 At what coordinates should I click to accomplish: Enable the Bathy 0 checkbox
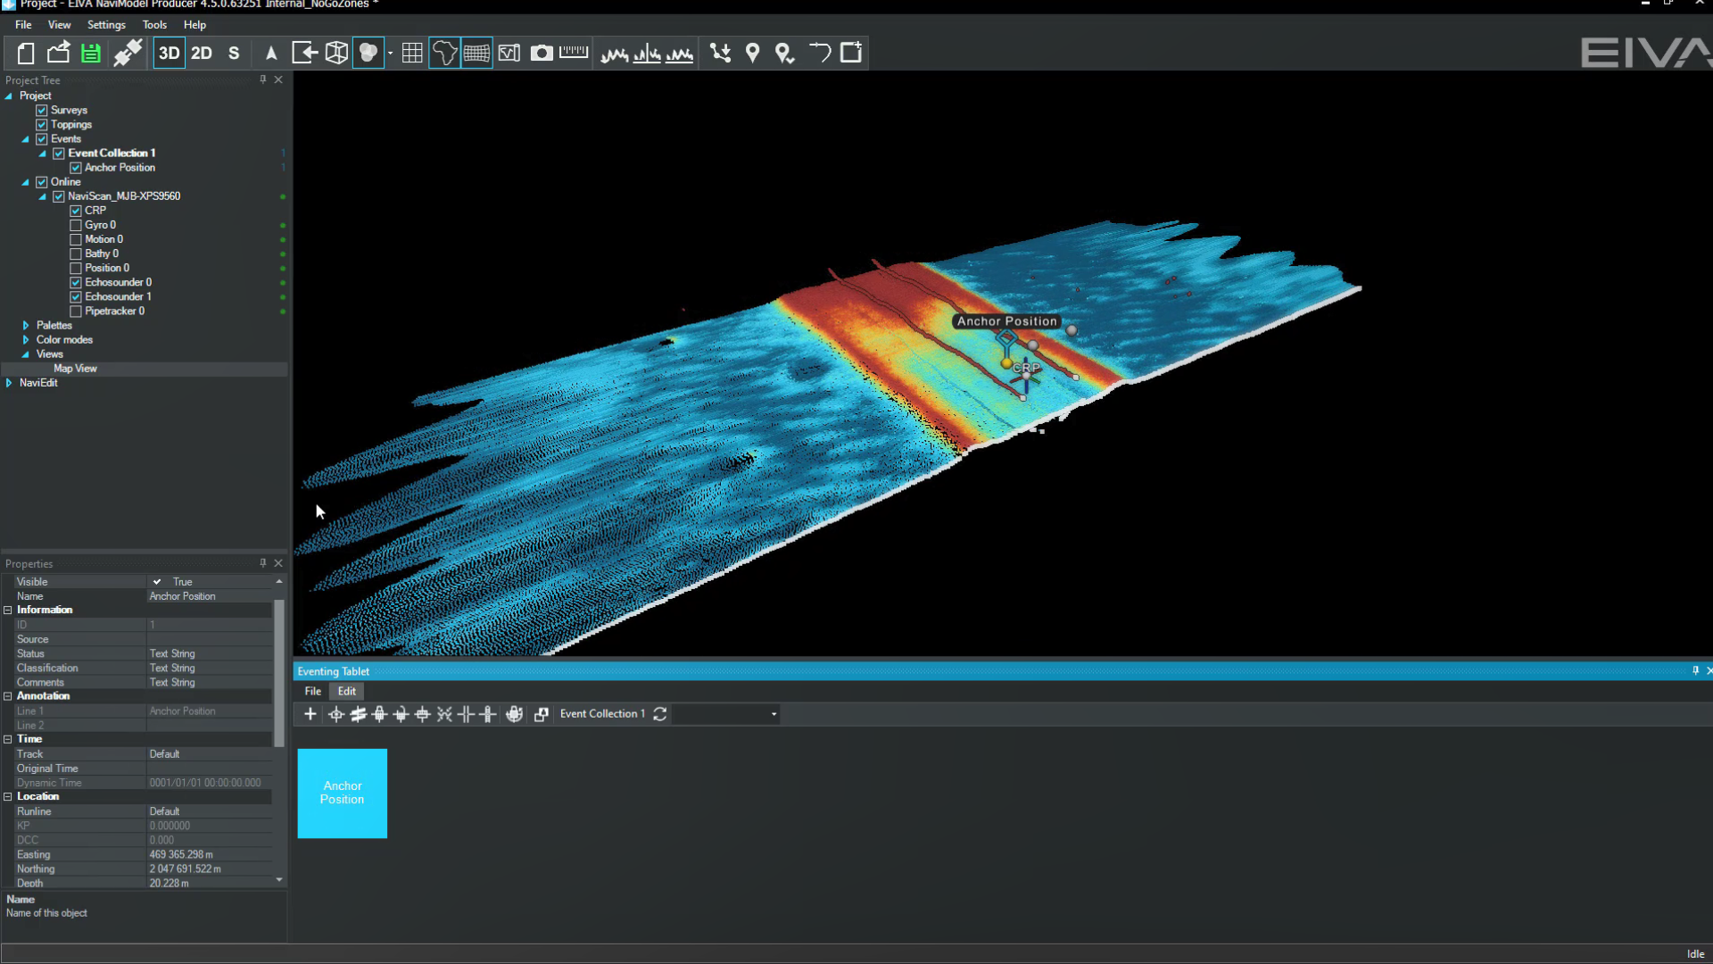tap(76, 254)
